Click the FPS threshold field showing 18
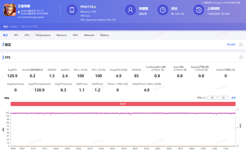 coord(212,98)
